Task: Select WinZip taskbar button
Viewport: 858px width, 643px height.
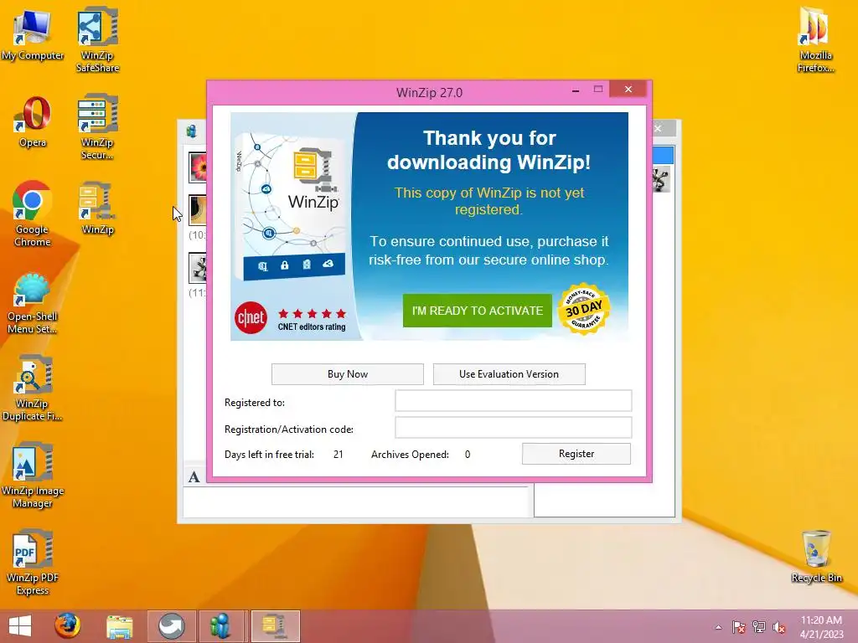Action: point(275,626)
